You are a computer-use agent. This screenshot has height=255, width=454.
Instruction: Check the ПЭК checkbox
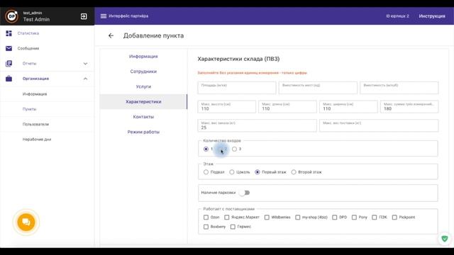point(375,217)
